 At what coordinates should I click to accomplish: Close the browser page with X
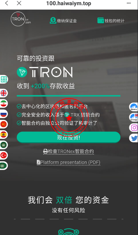tap(19, 3)
